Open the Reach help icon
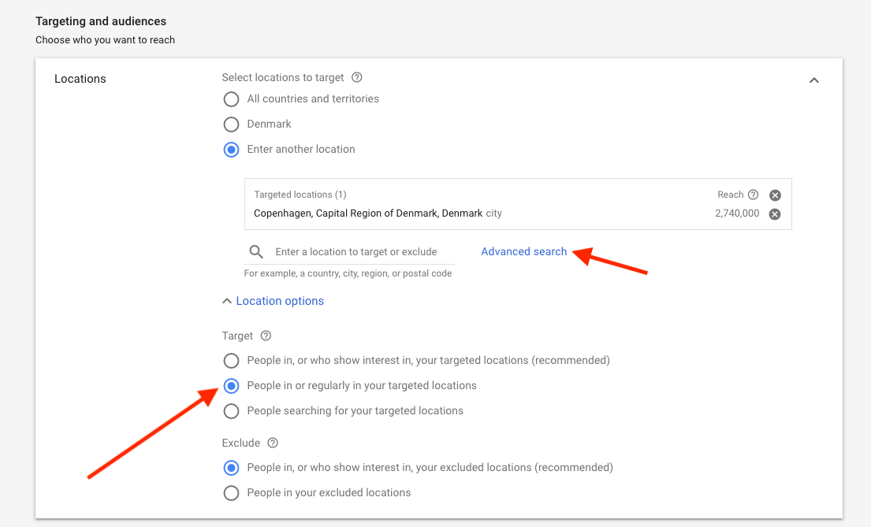The height and width of the screenshot is (527, 871). pos(753,195)
